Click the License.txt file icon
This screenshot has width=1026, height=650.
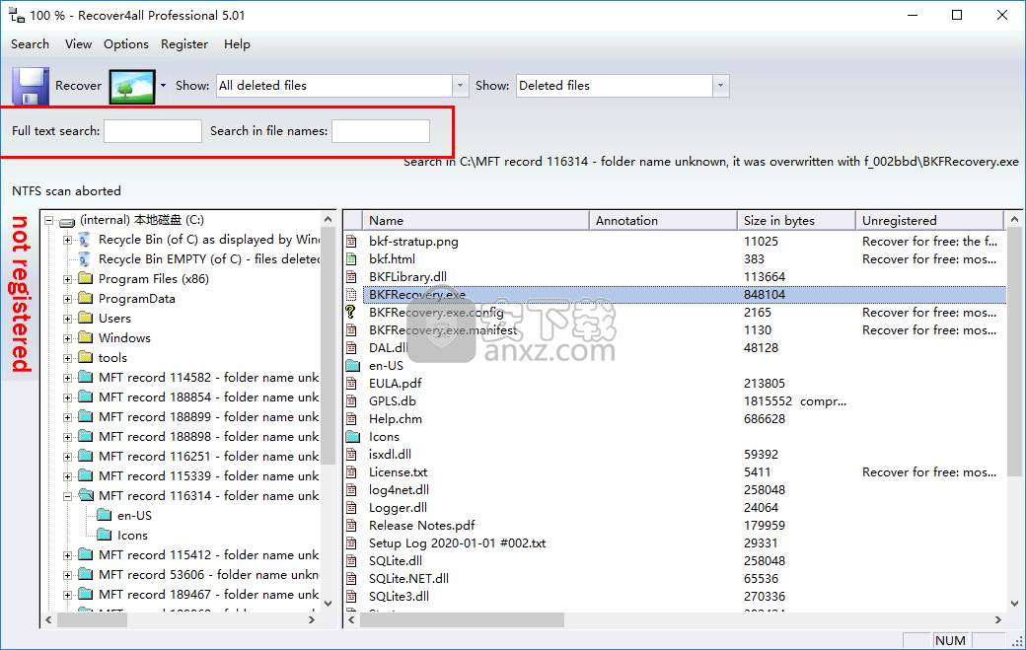point(352,472)
